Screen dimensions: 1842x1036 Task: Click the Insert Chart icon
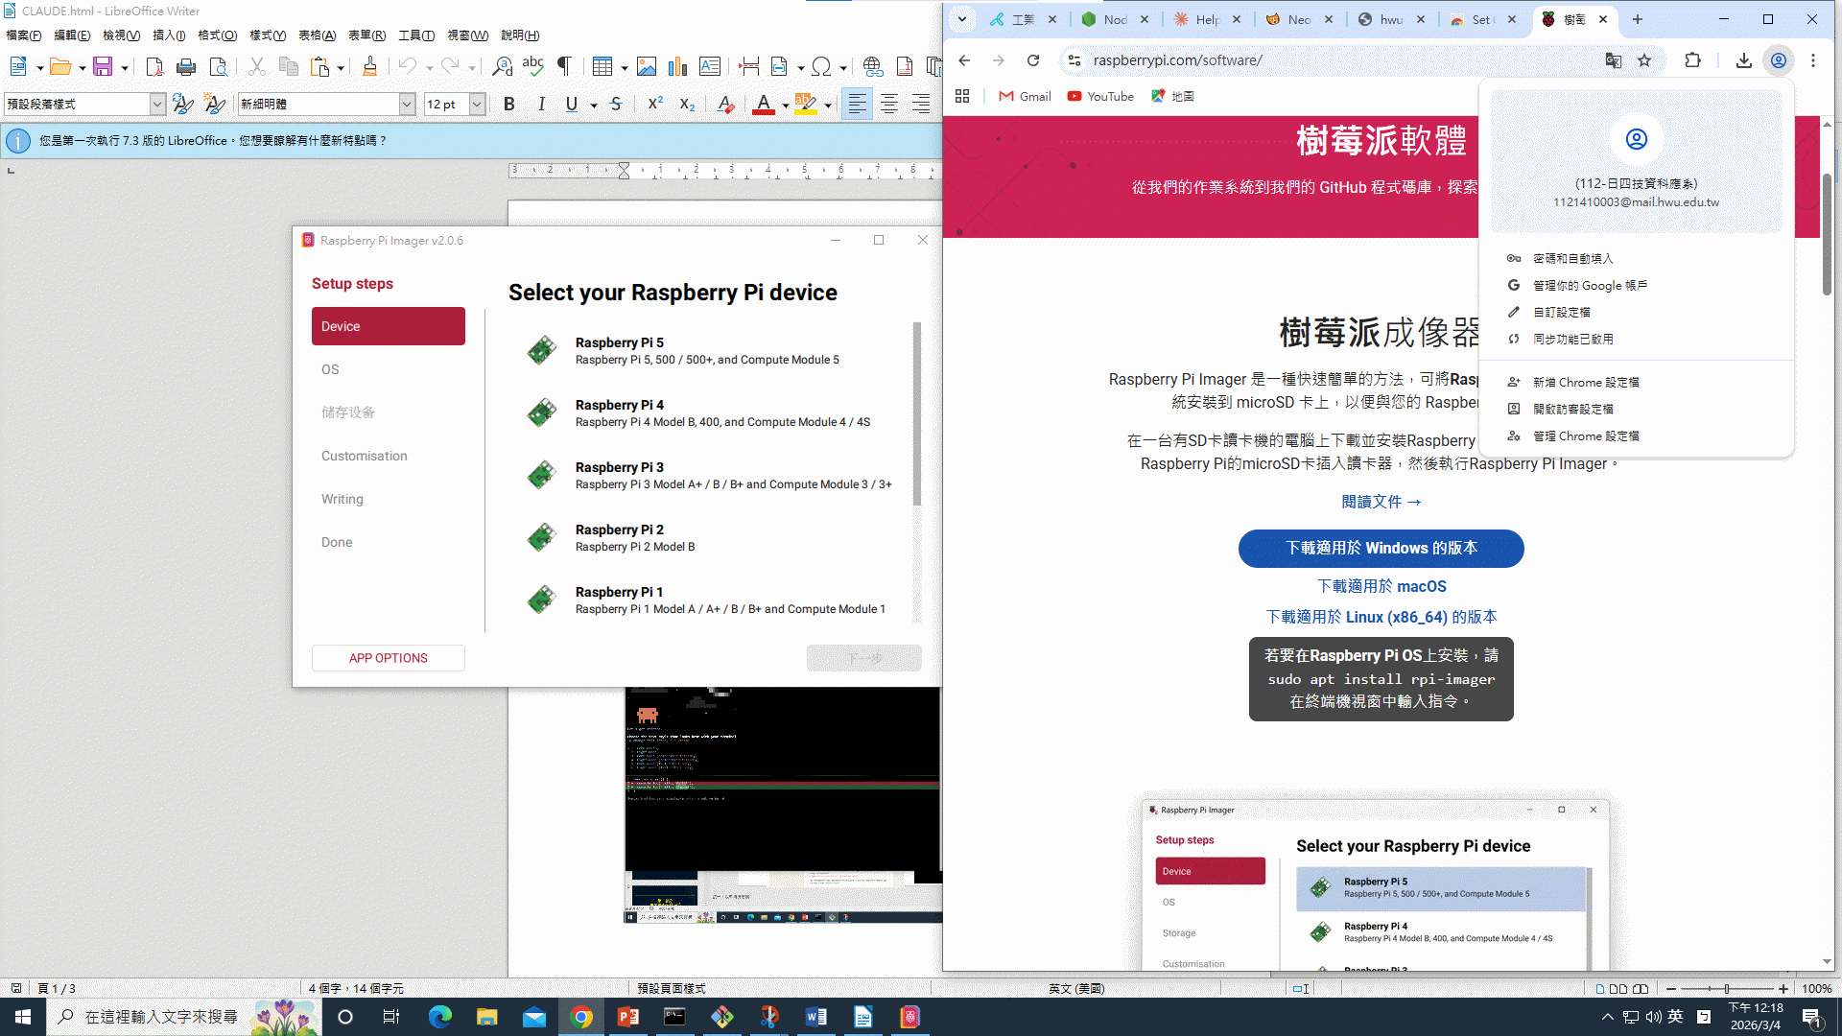tap(678, 66)
